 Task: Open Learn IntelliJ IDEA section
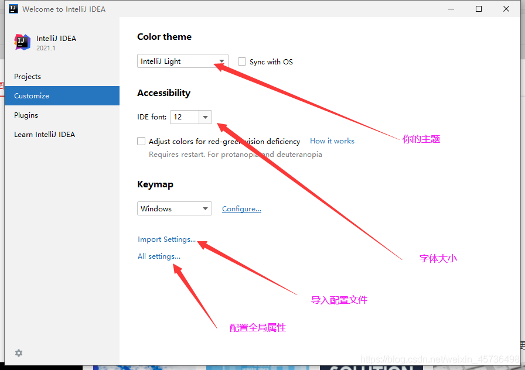[45, 135]
